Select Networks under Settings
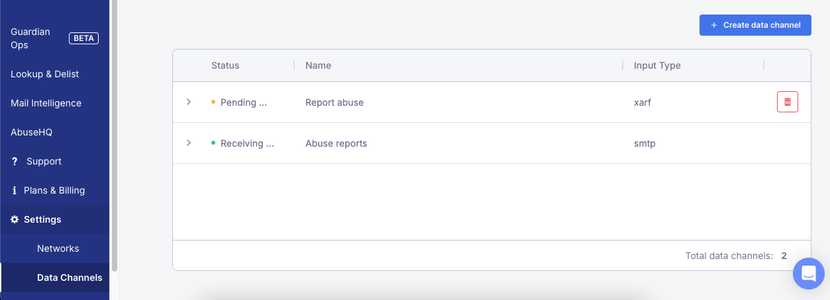This screenshot has height=300, width=830. pyautogui.click(x=58, y=248)
